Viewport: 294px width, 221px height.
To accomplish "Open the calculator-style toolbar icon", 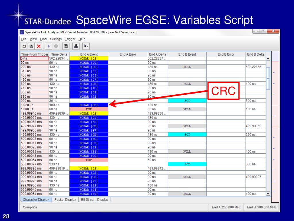I will (66, 46).
